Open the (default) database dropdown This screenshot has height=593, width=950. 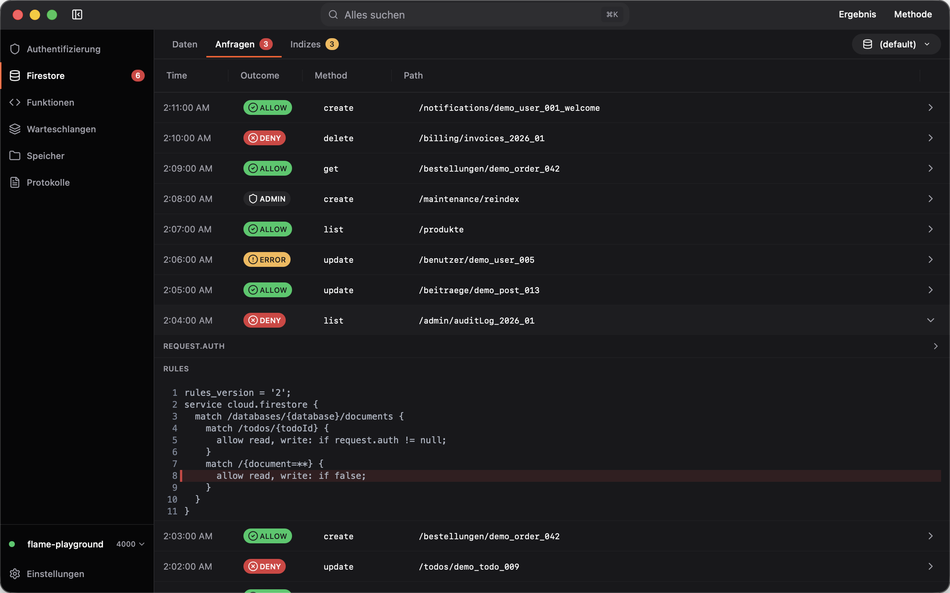pos(896,44)
